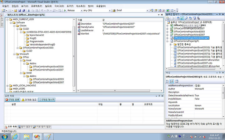Click the Windows Start button
This screenshot has width=225, height=140.
[5, 137]
